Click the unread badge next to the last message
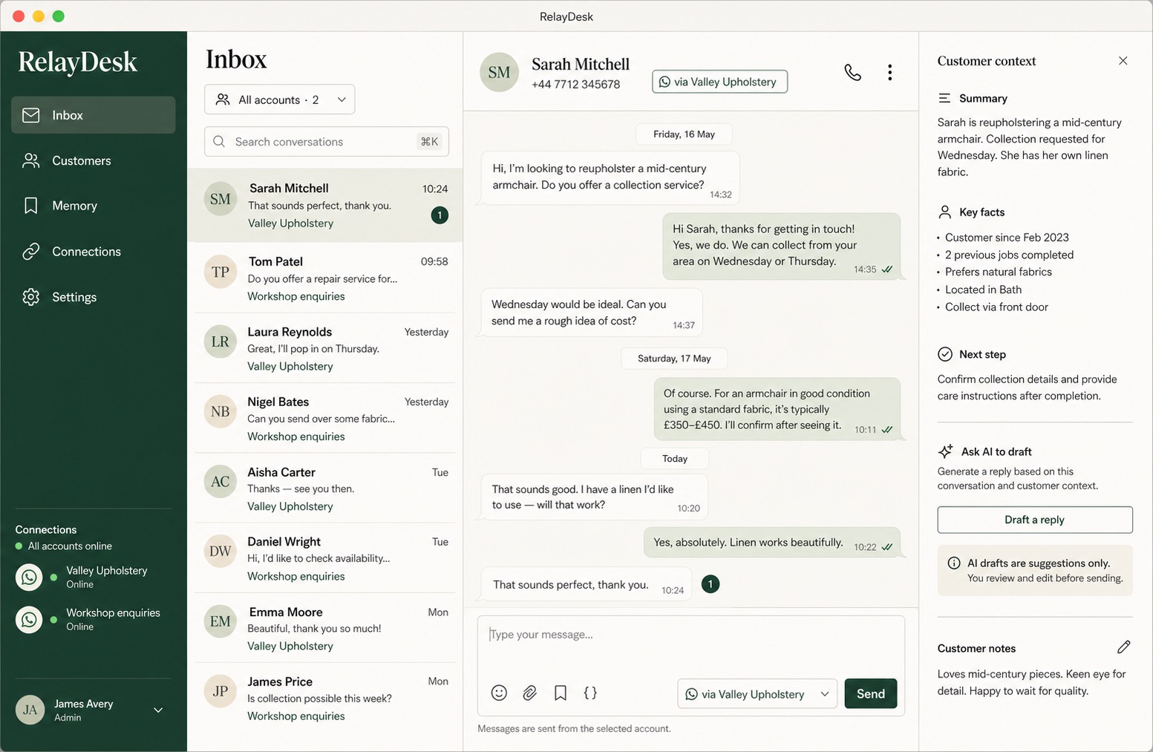This screenshot has width=1153, height=752. tap(711, 584)
